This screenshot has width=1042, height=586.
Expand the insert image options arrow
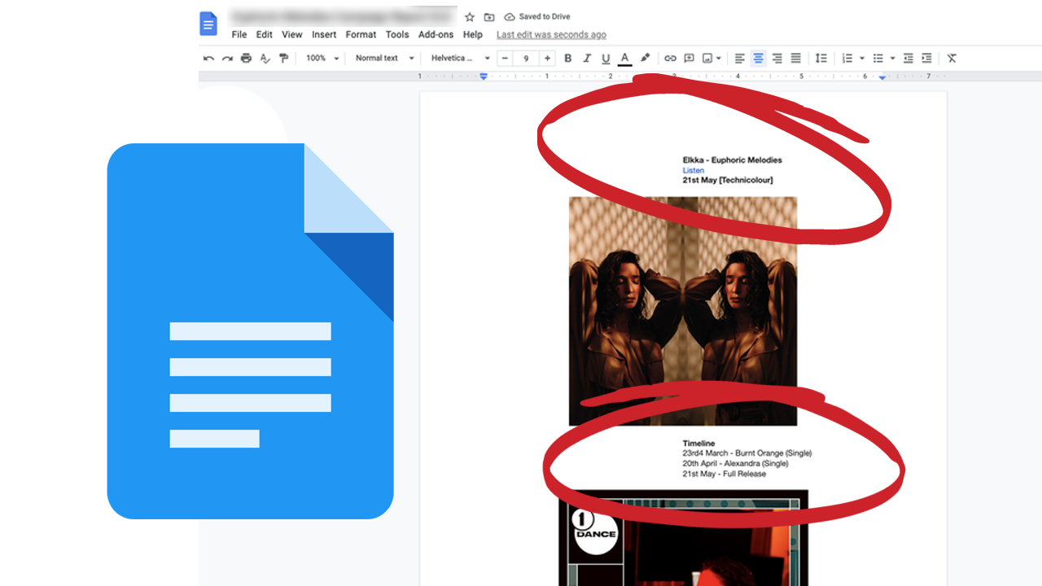tap(719, 59)
